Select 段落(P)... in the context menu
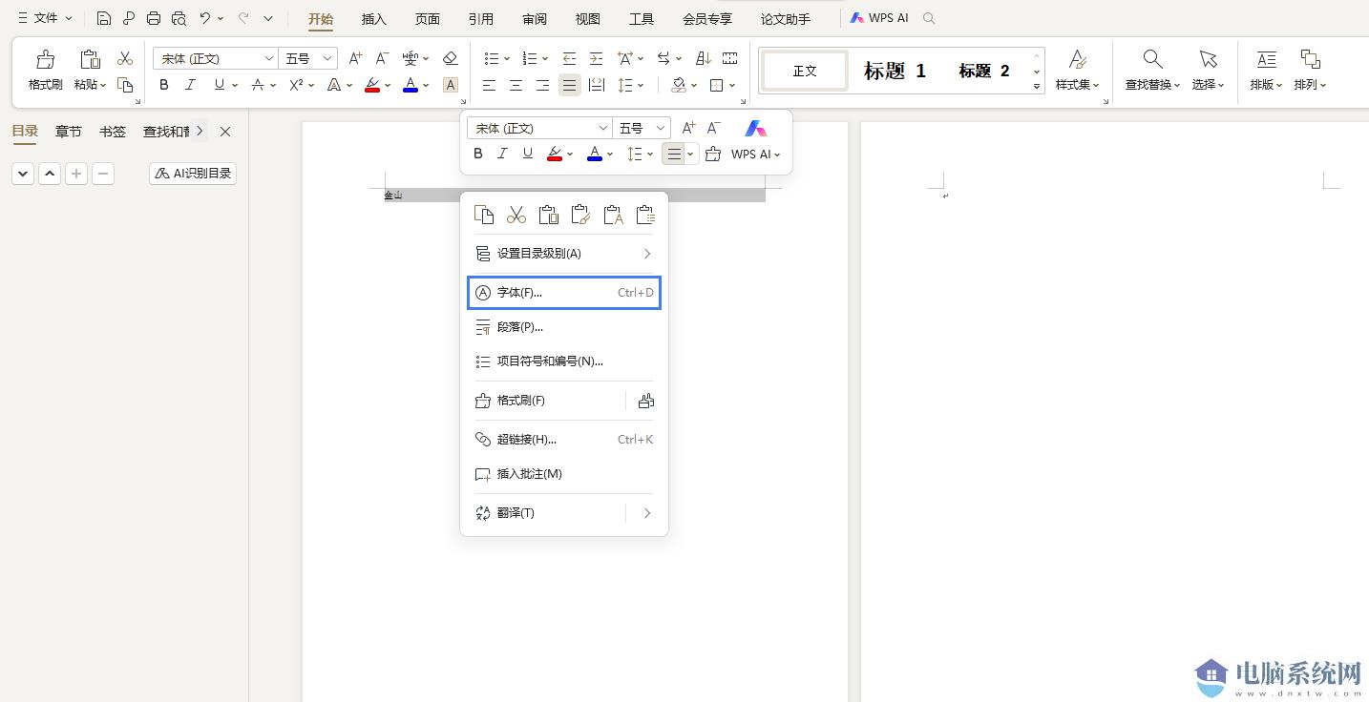This screenshot has height=702, width=1369. click(x=564, y=327)
